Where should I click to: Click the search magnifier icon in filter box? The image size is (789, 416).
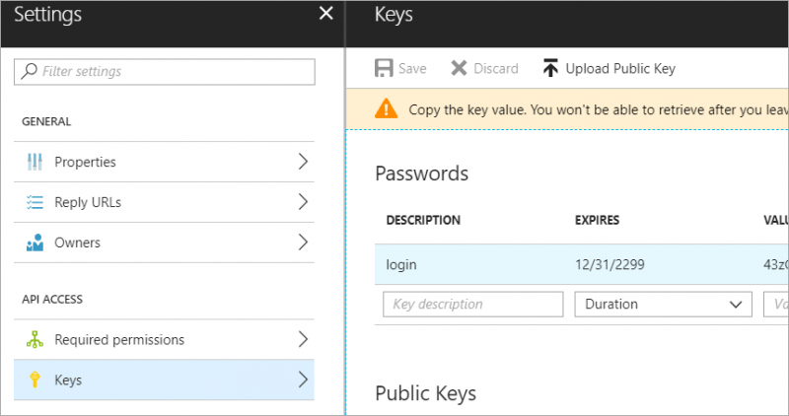[29, 71]
